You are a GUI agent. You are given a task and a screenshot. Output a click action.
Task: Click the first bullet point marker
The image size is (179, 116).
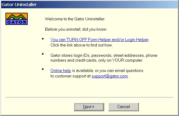pos(43,39)
